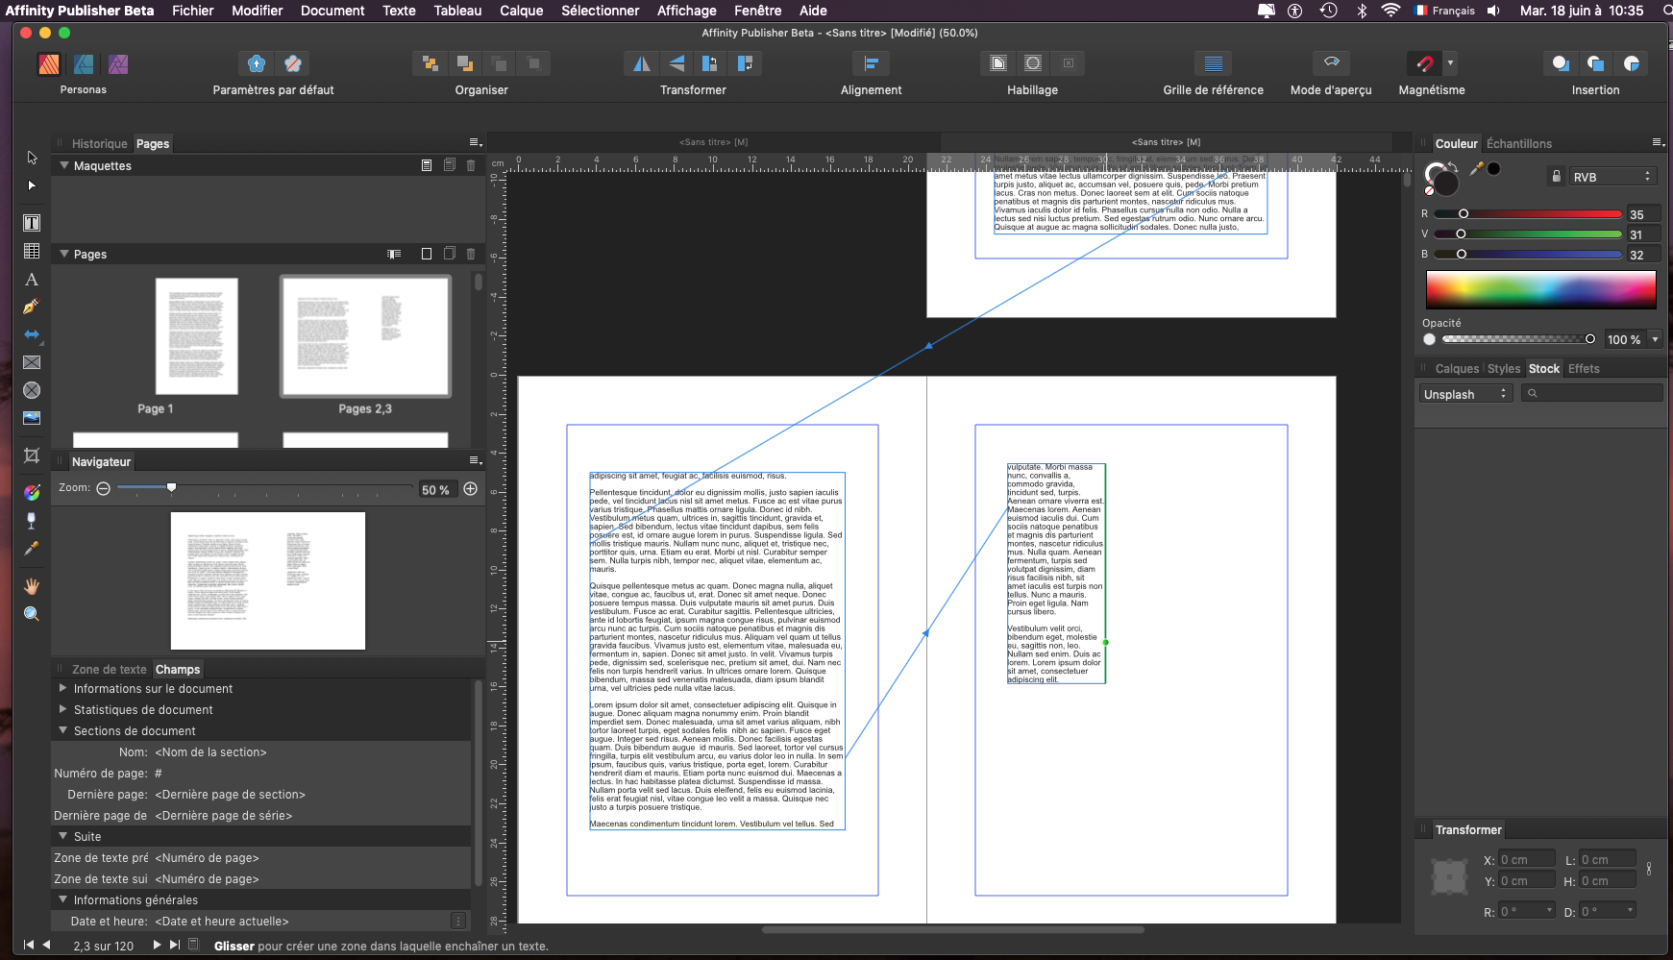The image size is (1673, 960).
Task: Select the Table tool in left toolbar
Action: pyautogui.click(x=32, y=251)
